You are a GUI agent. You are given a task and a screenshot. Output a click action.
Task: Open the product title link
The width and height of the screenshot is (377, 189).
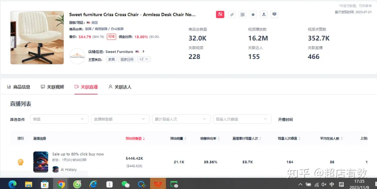point(133,14)
